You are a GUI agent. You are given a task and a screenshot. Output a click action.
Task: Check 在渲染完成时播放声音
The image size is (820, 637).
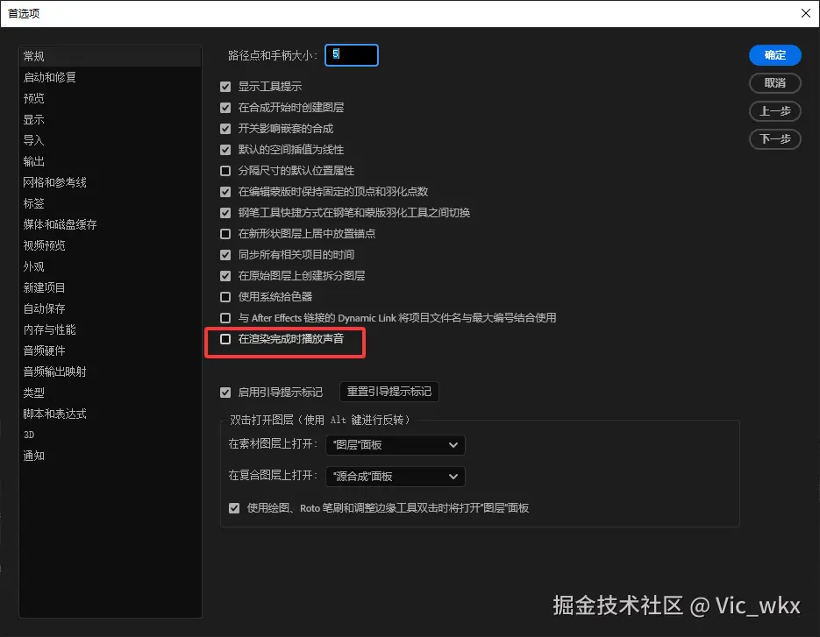tap(225, 339)
